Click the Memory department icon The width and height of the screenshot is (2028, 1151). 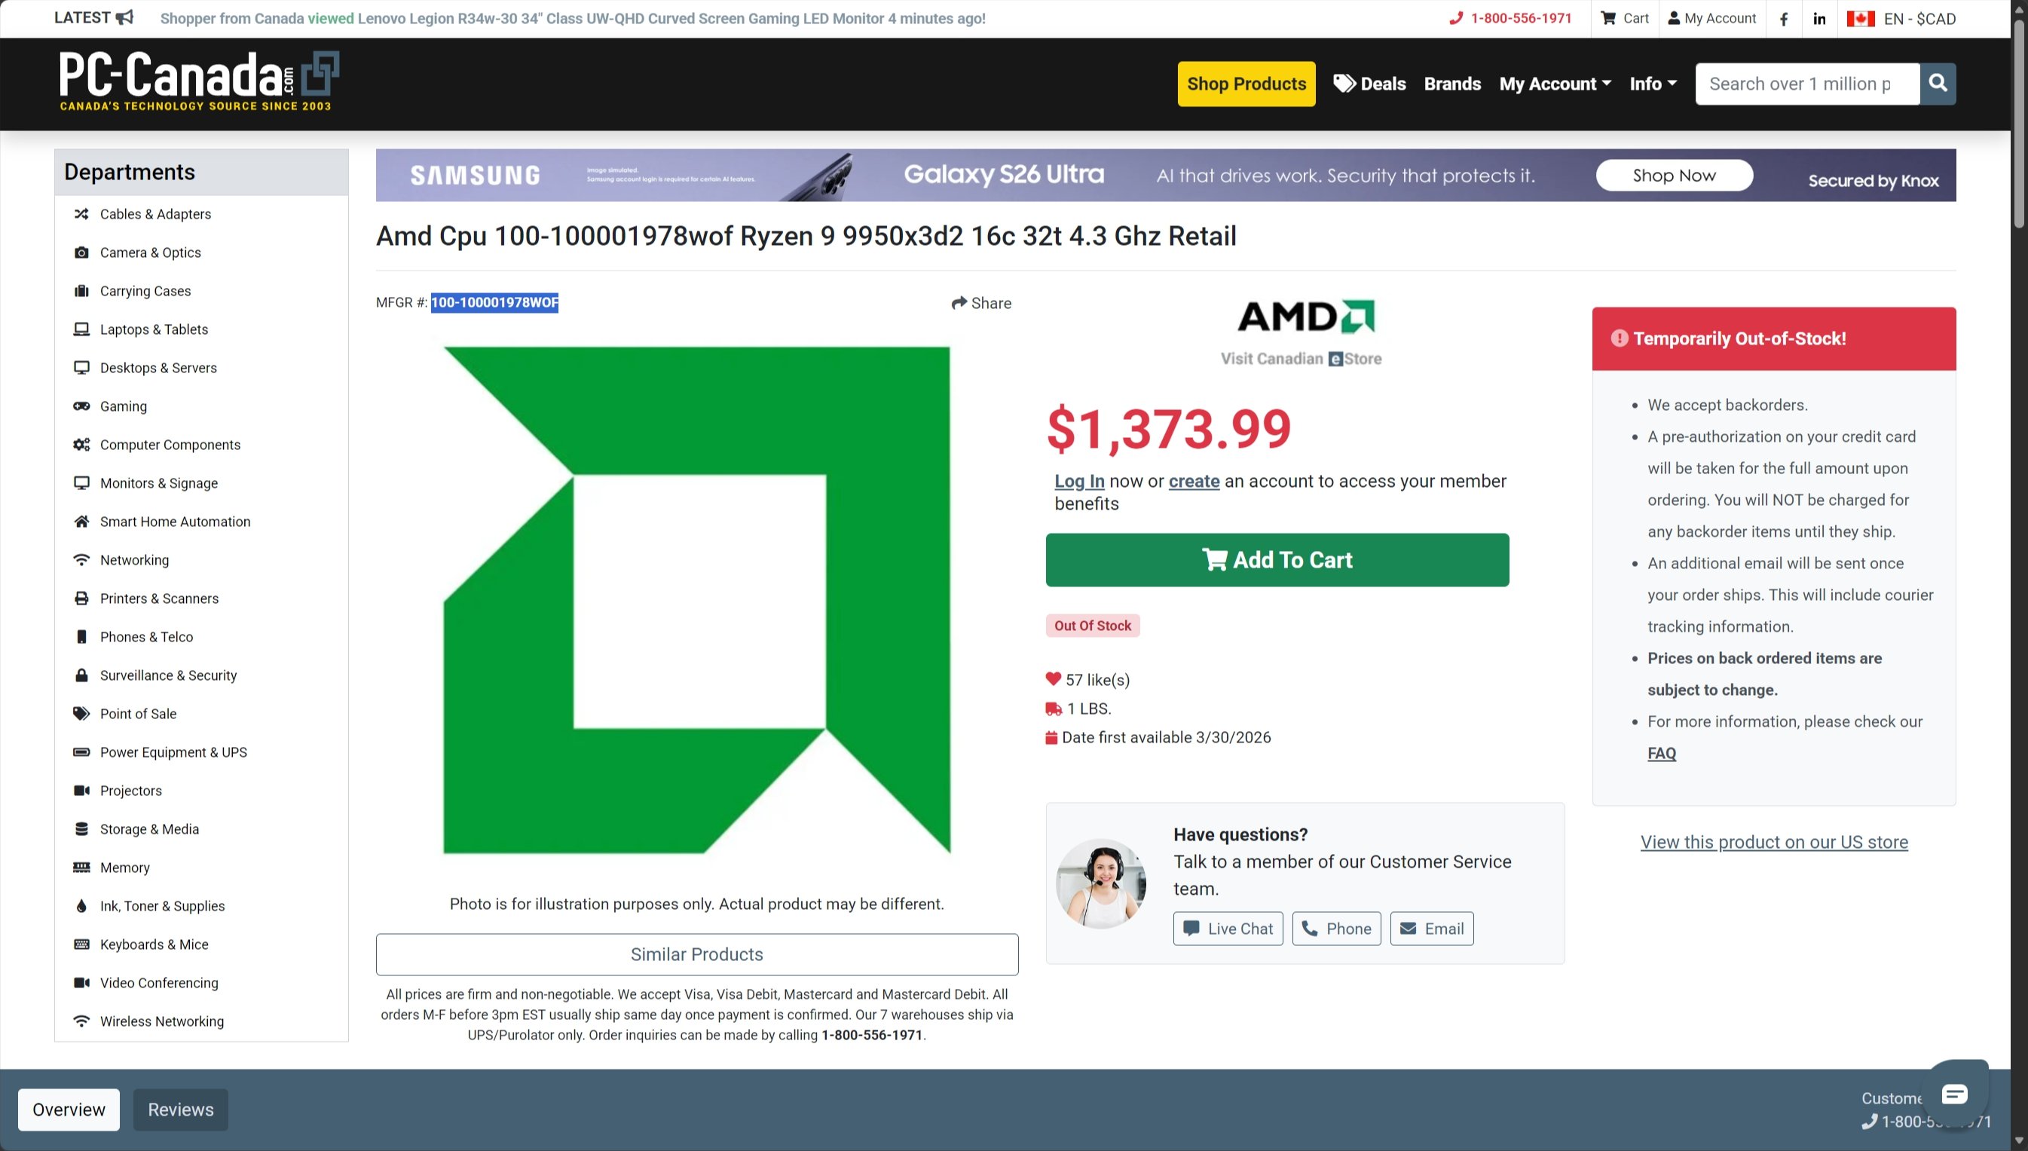[82, 867]
